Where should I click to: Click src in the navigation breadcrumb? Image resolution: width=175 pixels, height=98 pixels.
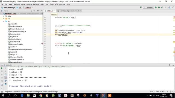(19, 8)
